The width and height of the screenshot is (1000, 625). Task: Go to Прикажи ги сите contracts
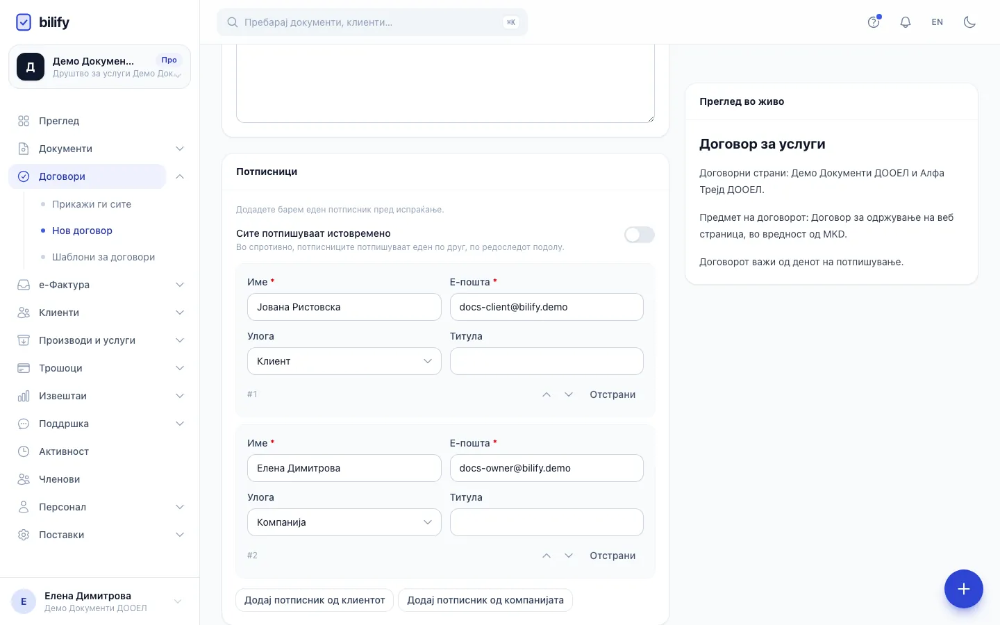92,204
